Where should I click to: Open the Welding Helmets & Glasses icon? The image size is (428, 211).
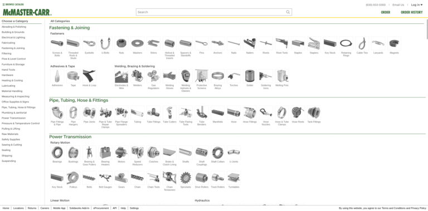point(186,76)
